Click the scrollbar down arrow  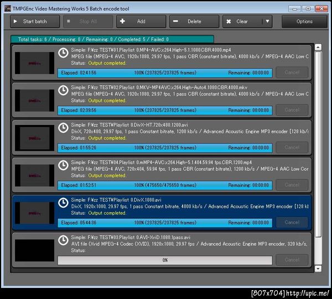coord(318,269)
